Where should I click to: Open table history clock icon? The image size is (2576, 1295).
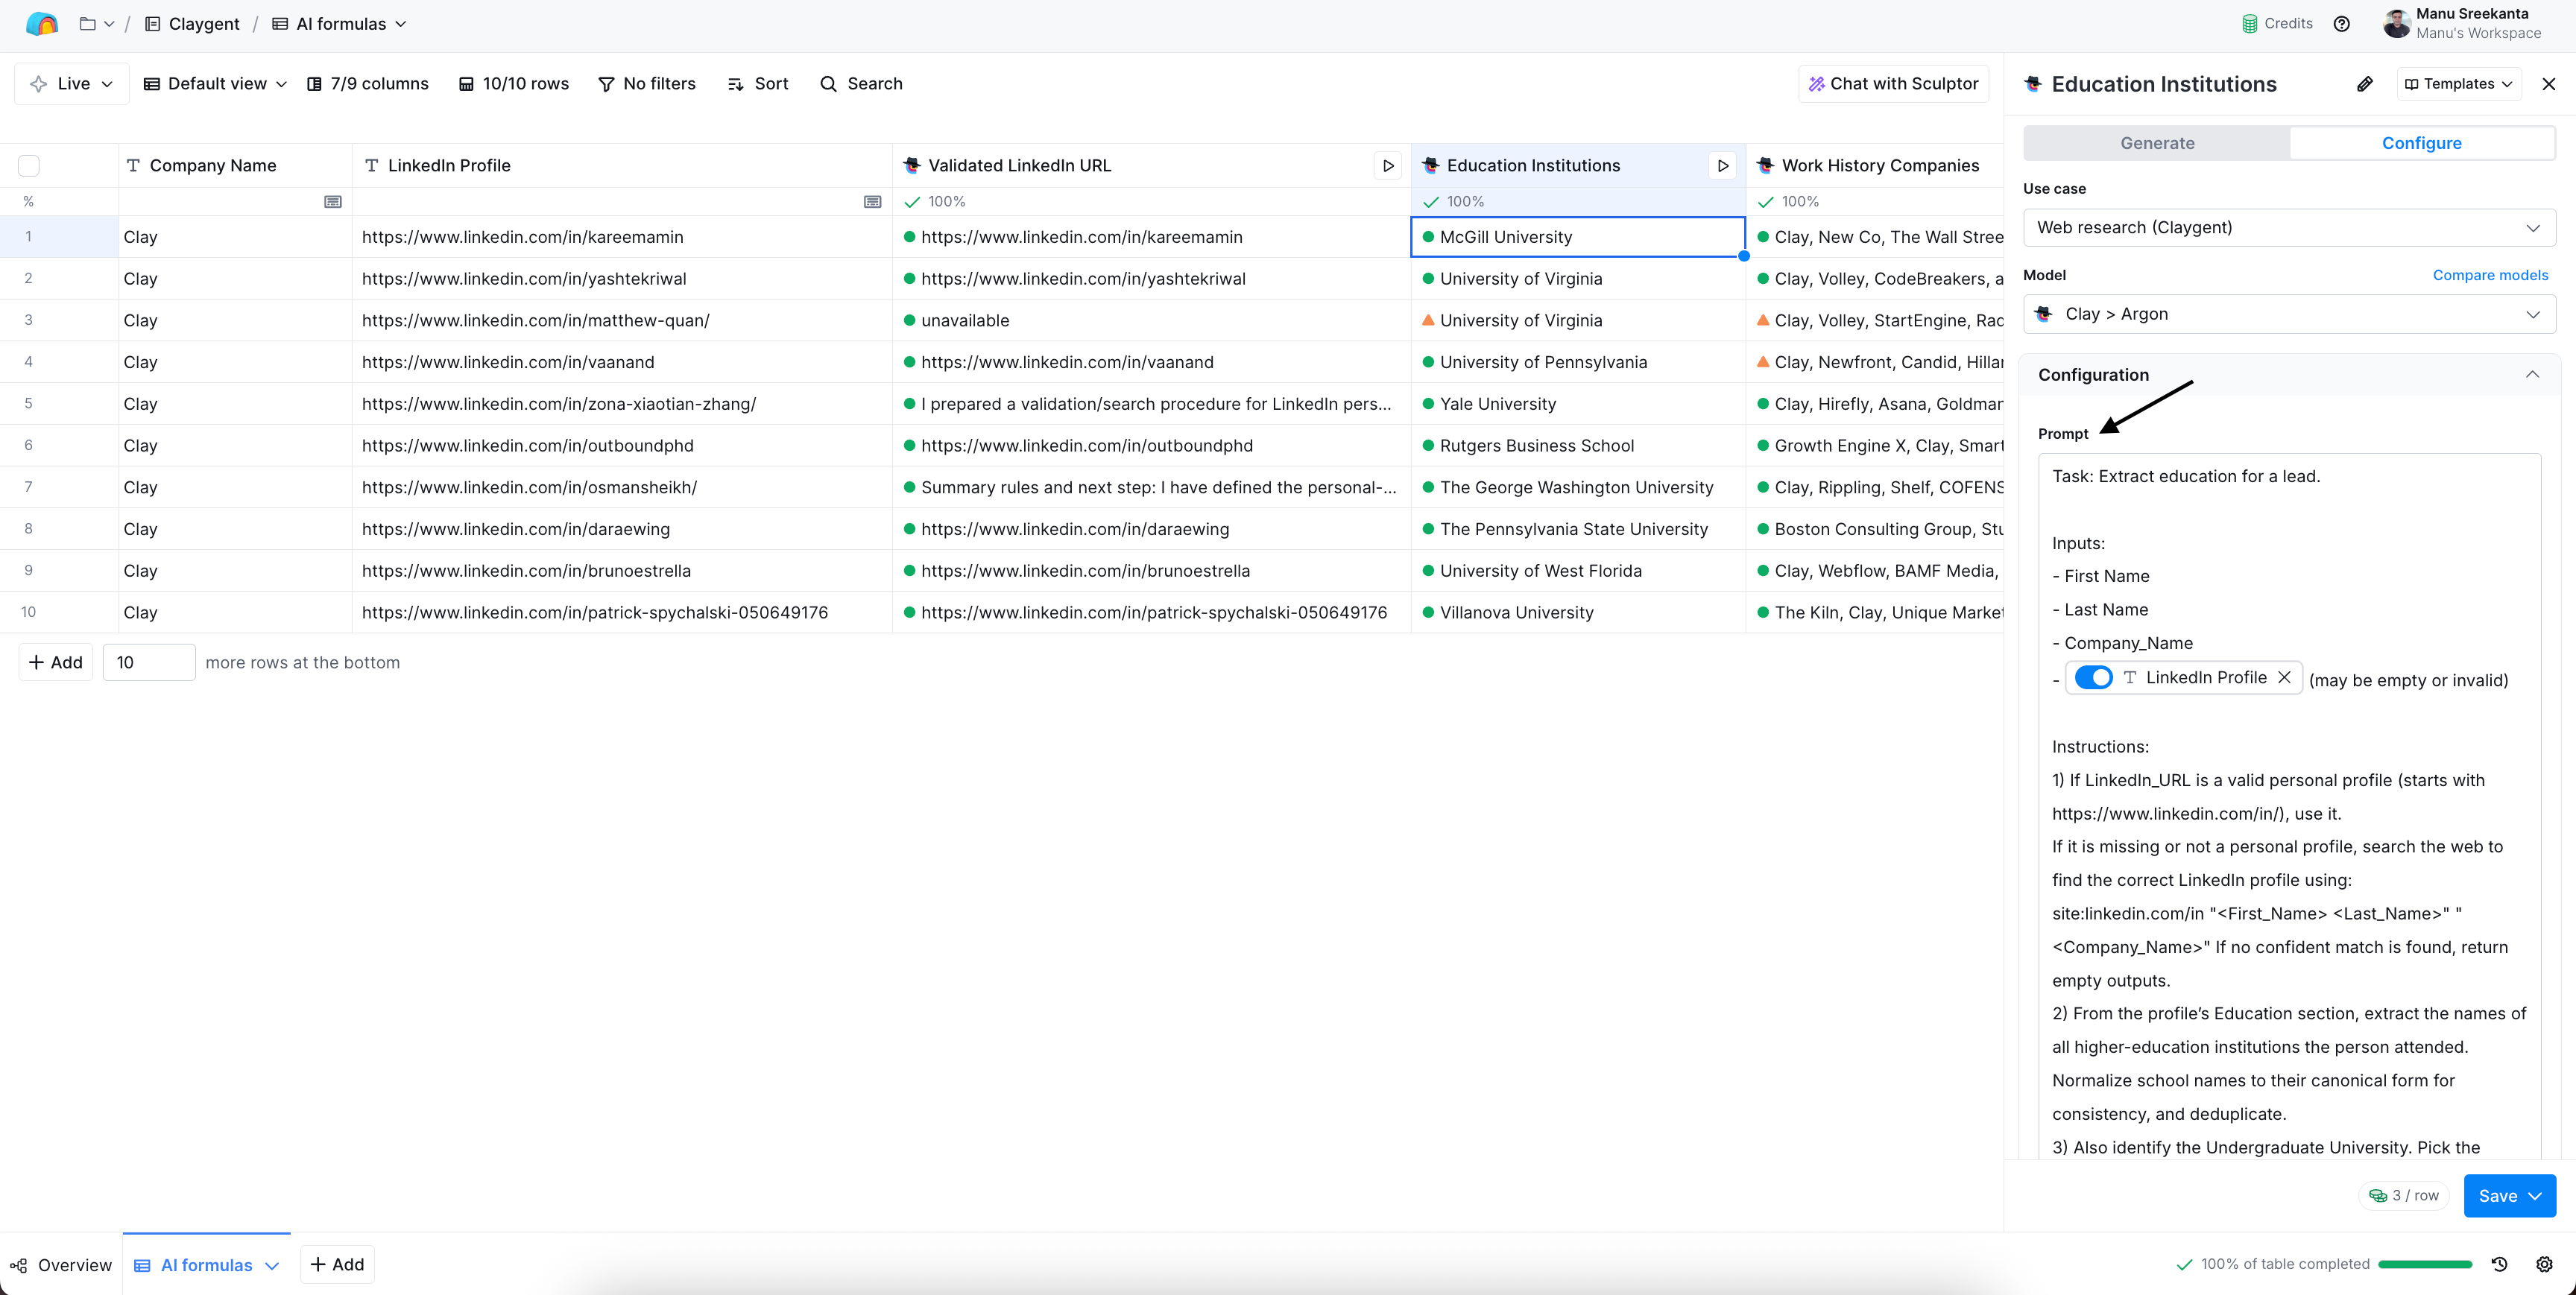(2499, 1264)
